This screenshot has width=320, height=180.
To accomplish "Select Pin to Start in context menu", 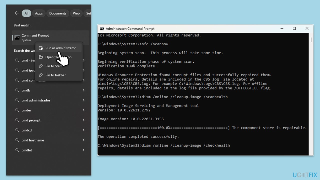I will coord(59,66).
